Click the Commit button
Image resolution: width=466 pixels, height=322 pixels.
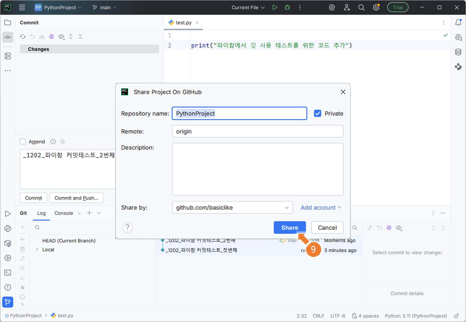[34, 198]
